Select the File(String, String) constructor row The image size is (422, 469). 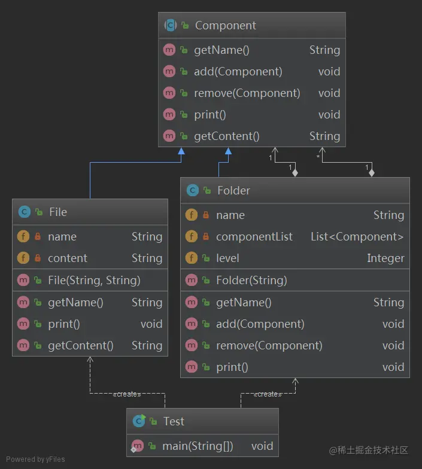tap(90, 280)
